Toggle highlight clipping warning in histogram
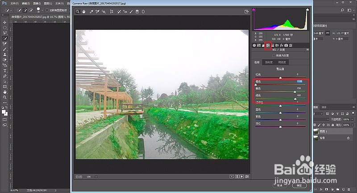The image size is (357, 193). pyautogui.click(x=307, y=10)
